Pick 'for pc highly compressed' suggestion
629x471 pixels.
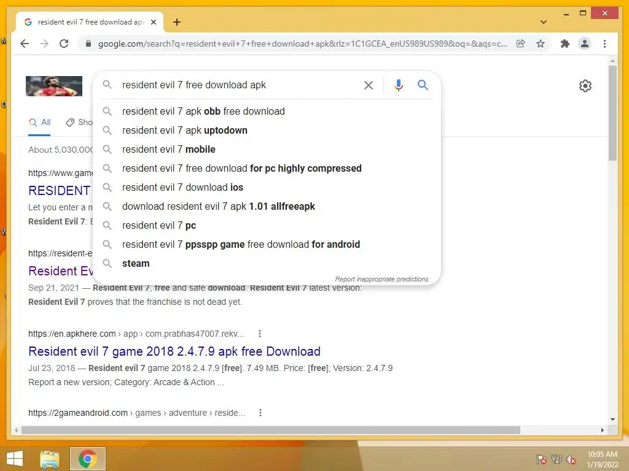(x=267, y=168)
